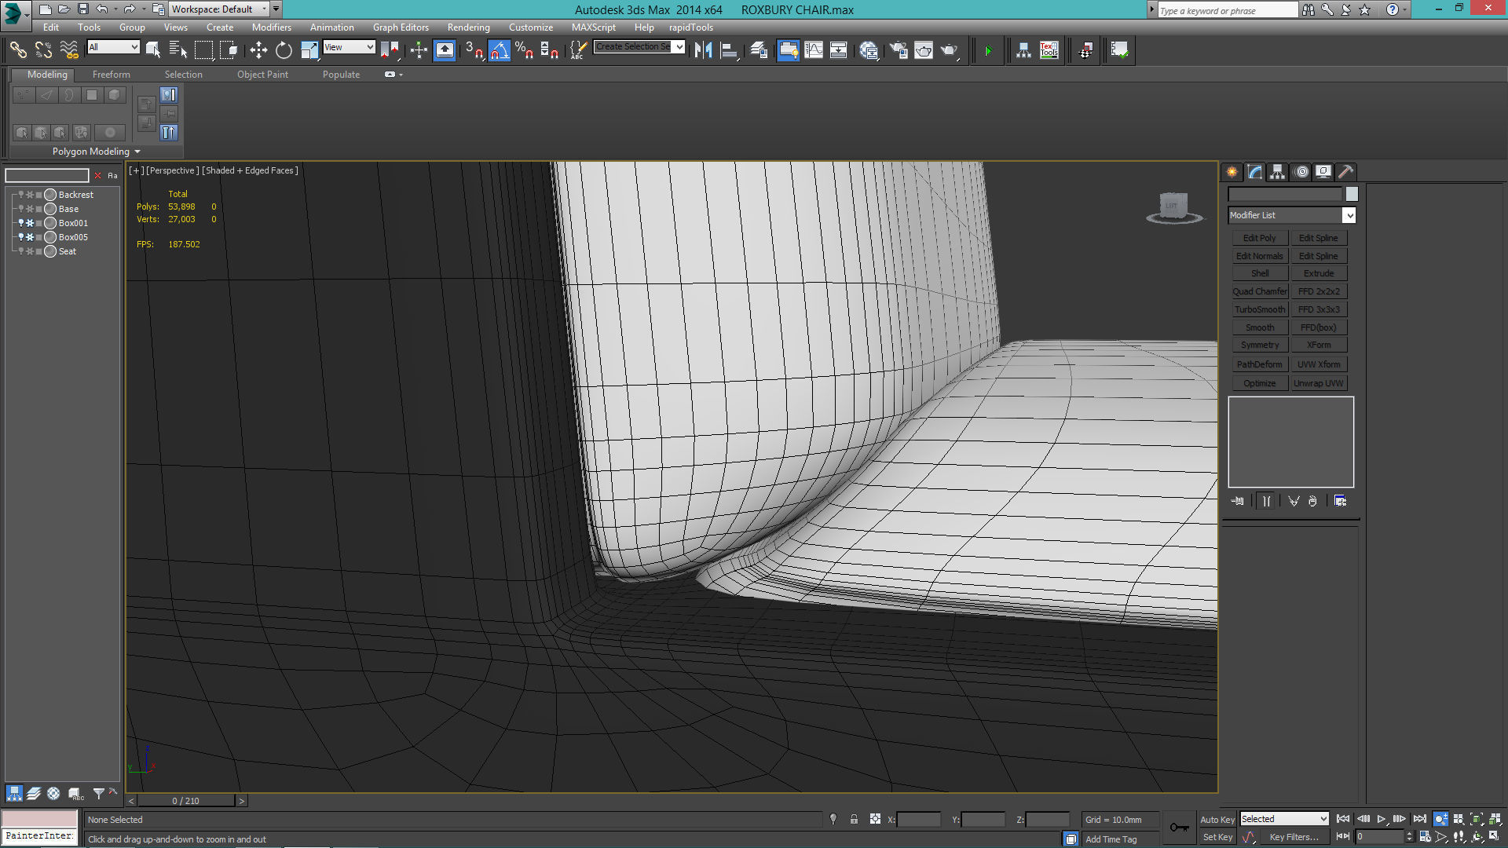The width and height of the screenshot is (1508, 848).
Task: Click the time slider 0 / 210 handle
Action: (x=186, y=801)
